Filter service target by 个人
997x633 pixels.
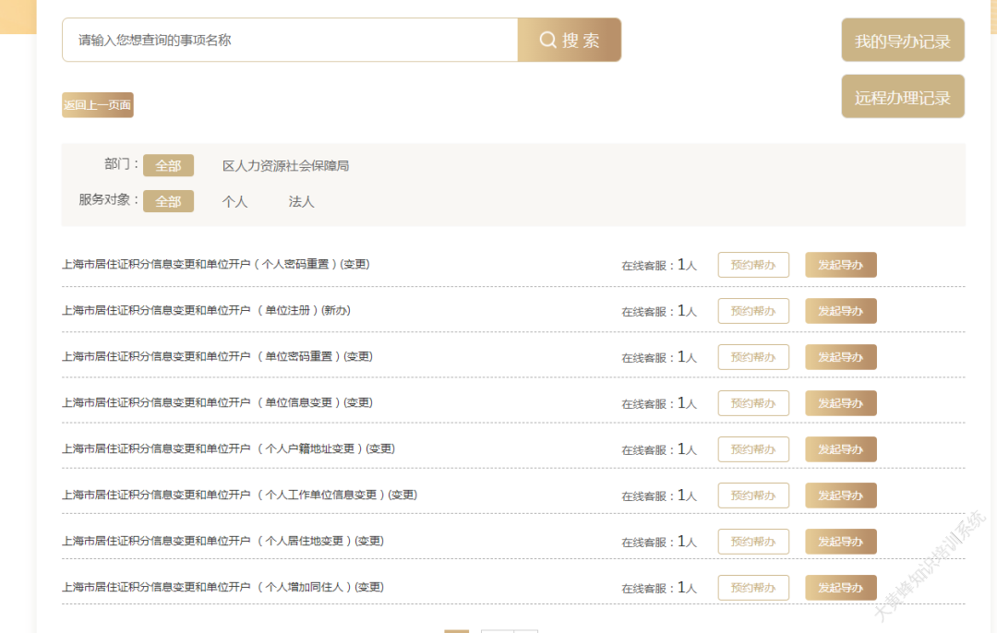[x=234, y=201]
